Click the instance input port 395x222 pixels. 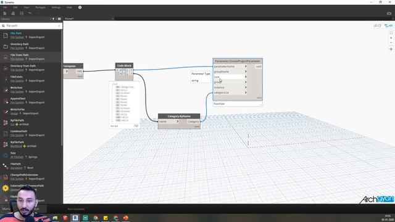(x=230, y=88)
